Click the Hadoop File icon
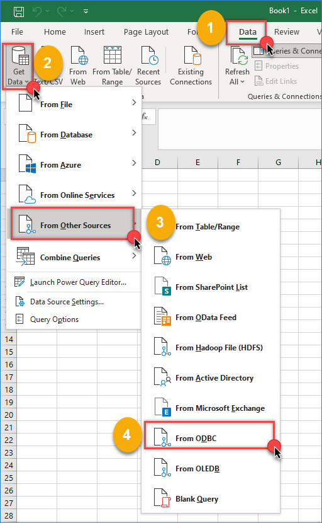 click(162, 347)
